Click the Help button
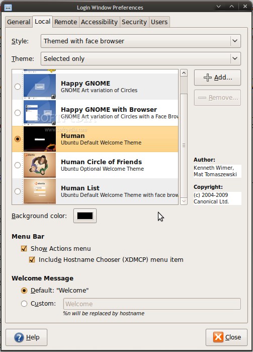 click(27, 337)
